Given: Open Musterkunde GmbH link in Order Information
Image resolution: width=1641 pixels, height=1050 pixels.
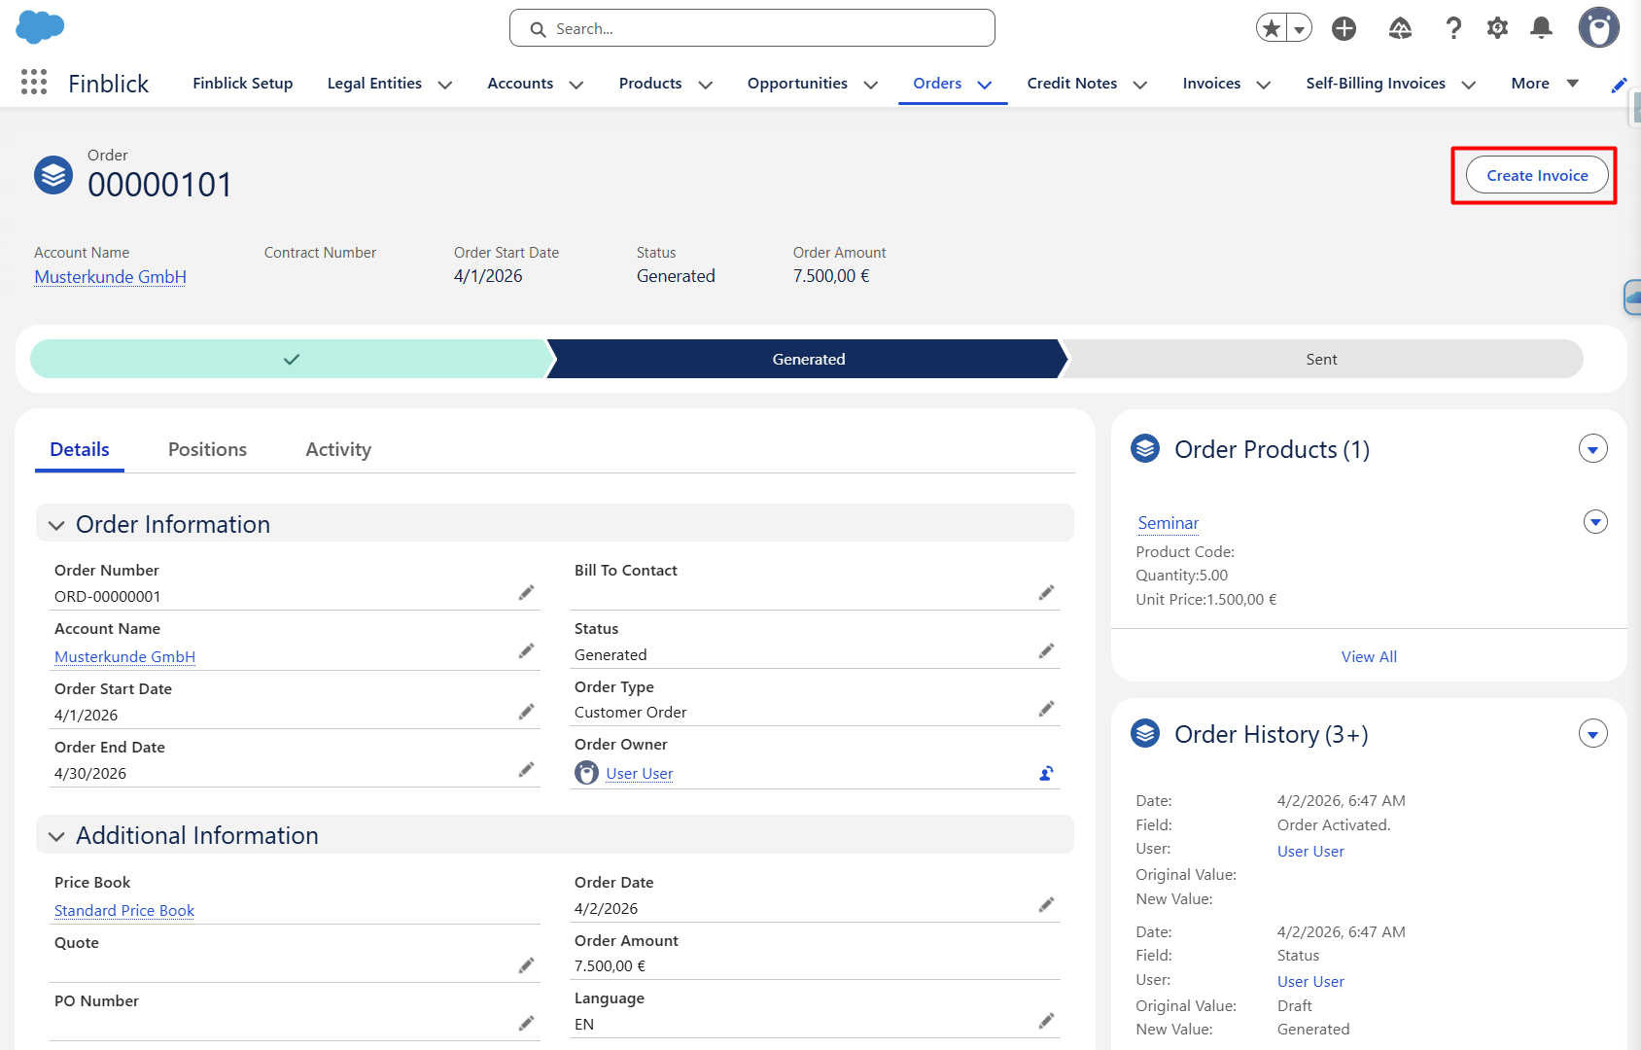Looking at the screenshot, I should (x=124, y=657).
